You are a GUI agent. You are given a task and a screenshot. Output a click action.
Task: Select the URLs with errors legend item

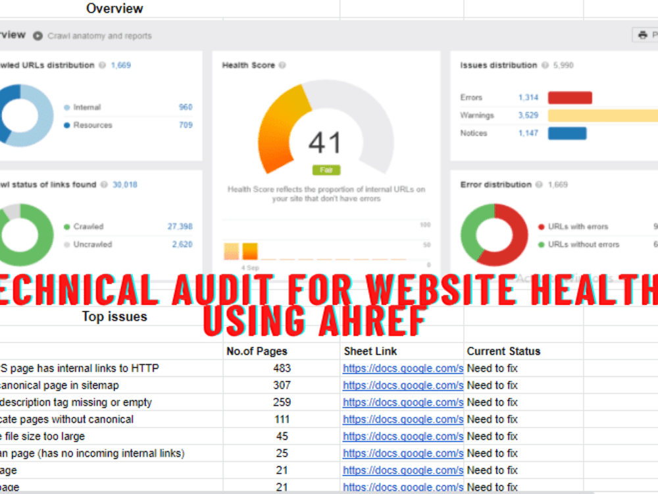(x=573, y=227)
